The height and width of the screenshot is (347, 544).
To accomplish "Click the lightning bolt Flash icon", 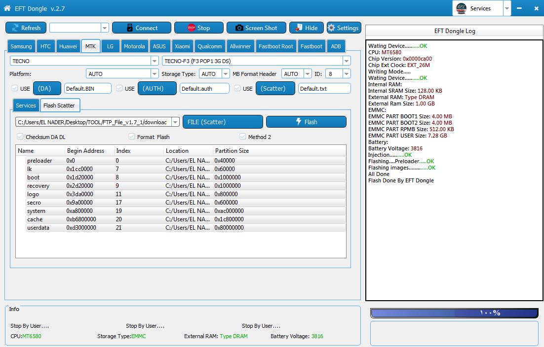I will 298,122.
